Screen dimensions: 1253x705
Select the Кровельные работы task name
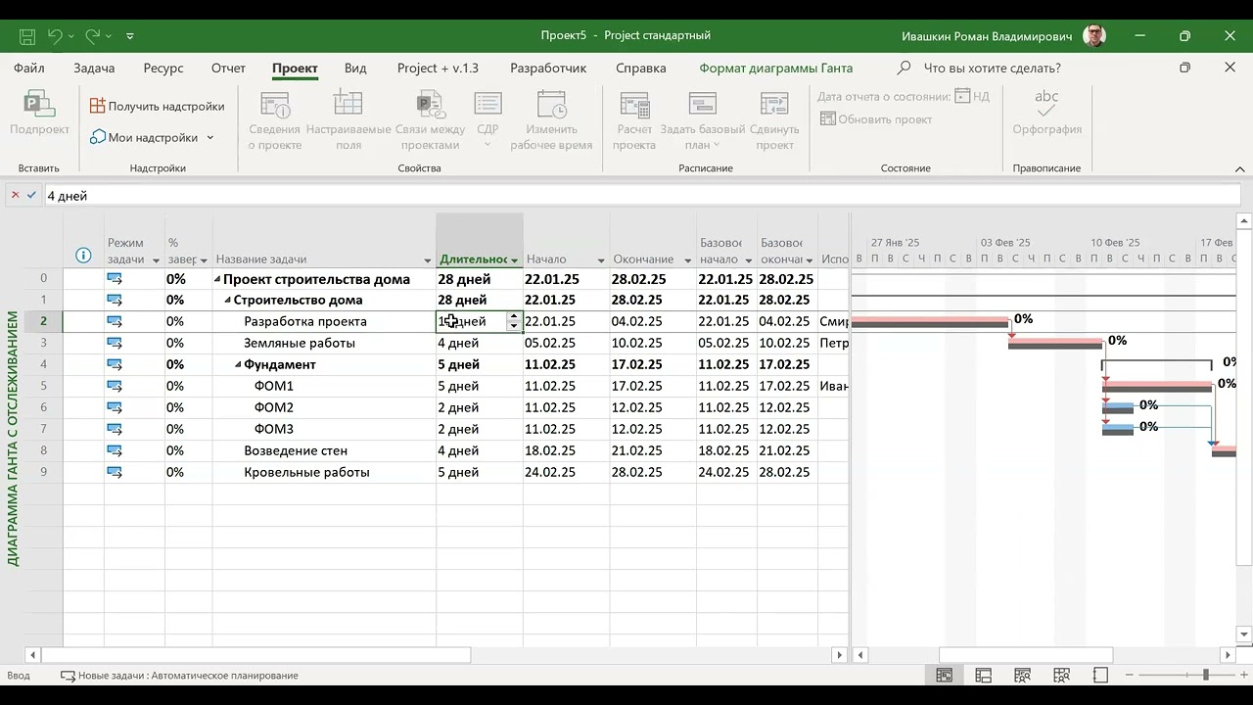coord(306,472)
